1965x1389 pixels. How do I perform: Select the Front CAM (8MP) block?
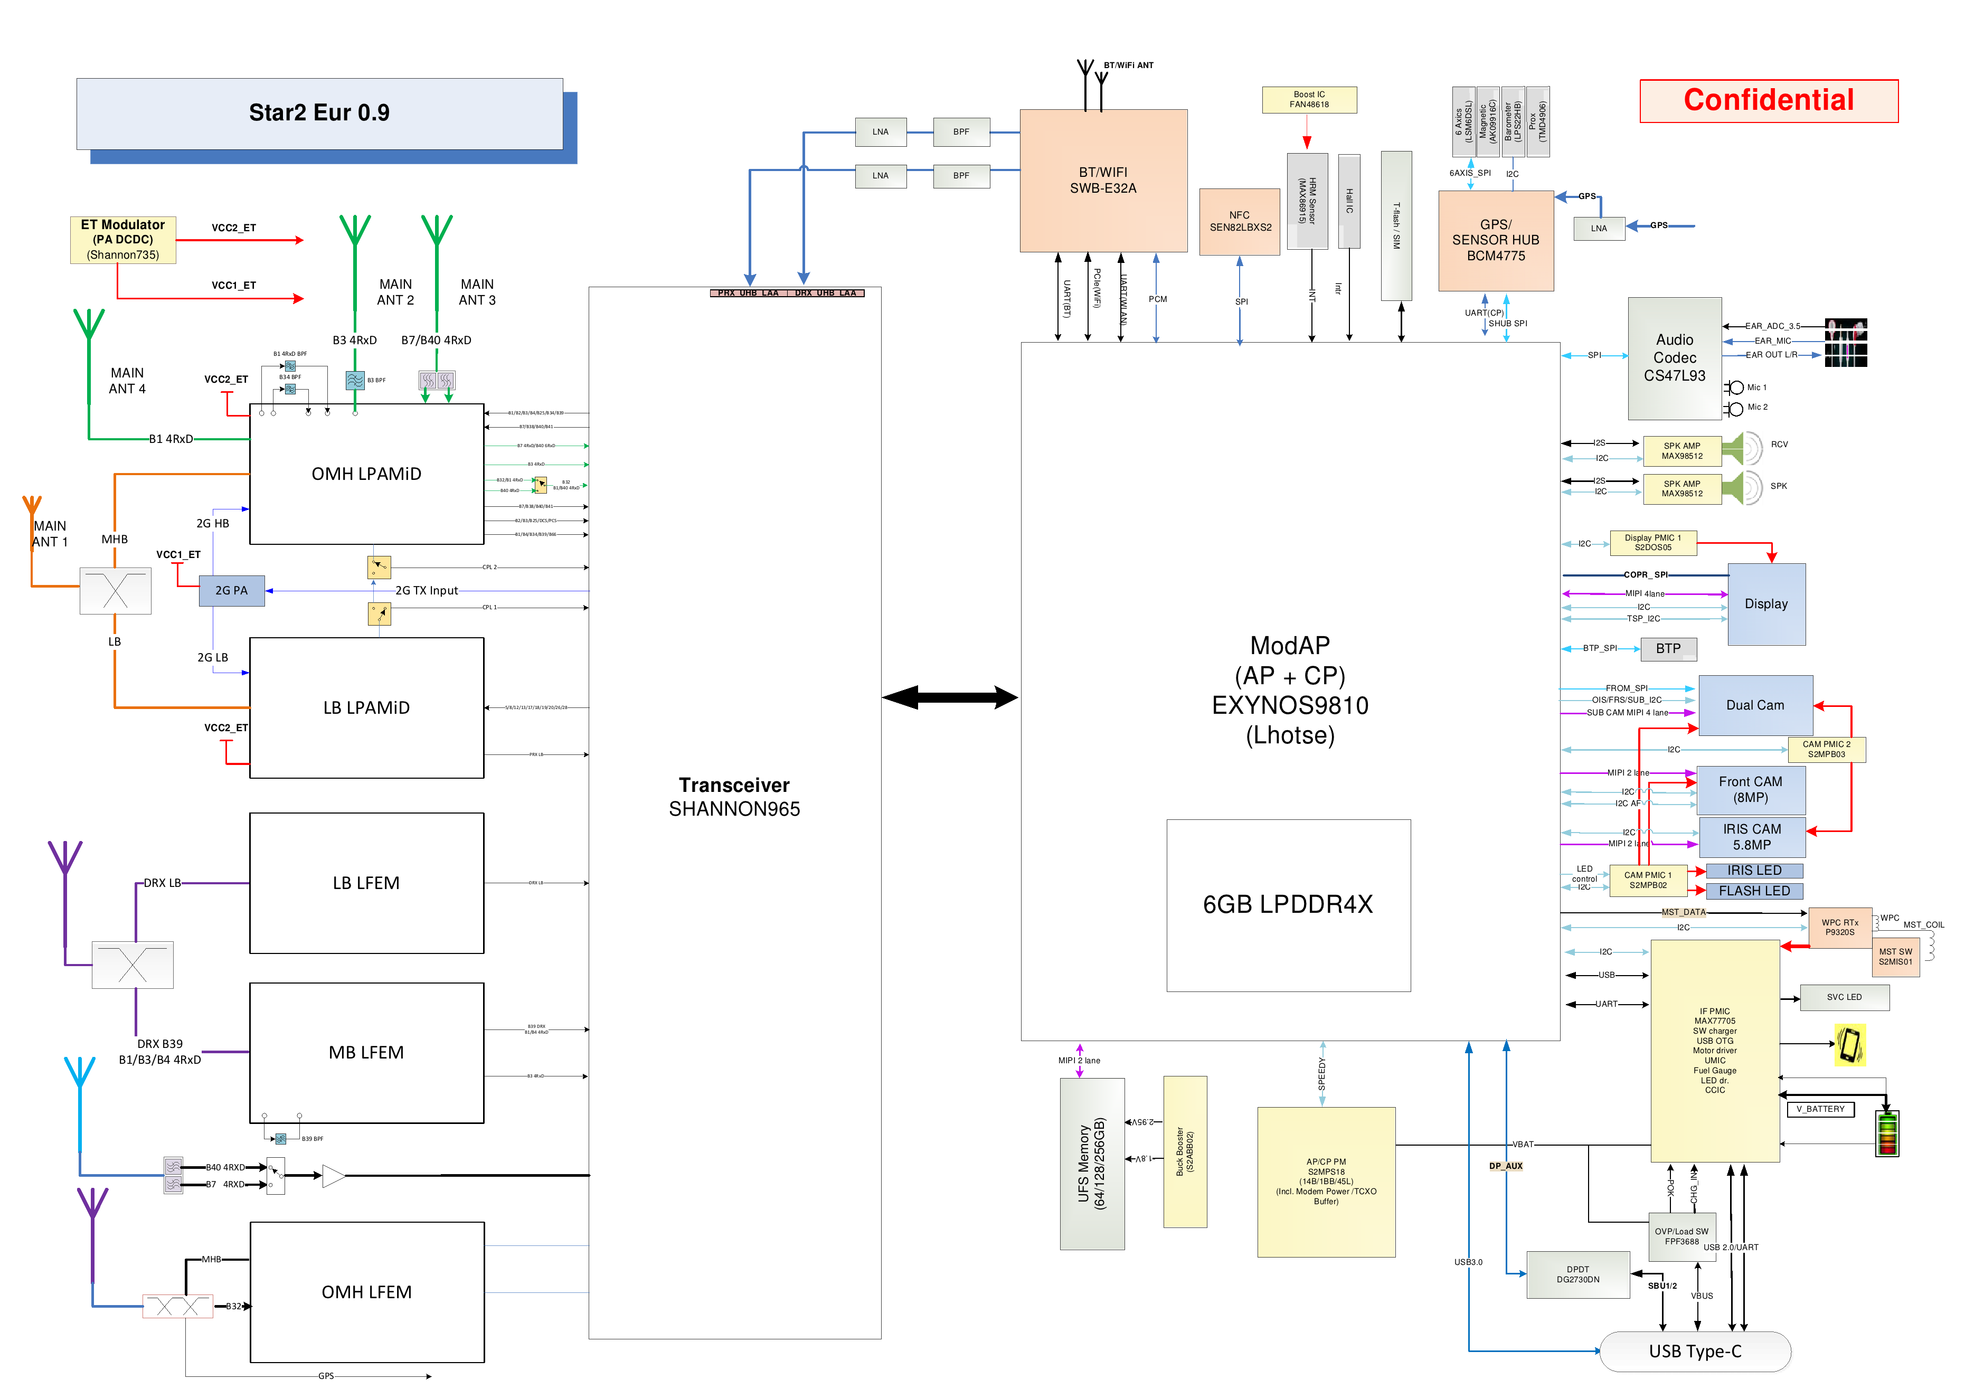point(1752,790)
